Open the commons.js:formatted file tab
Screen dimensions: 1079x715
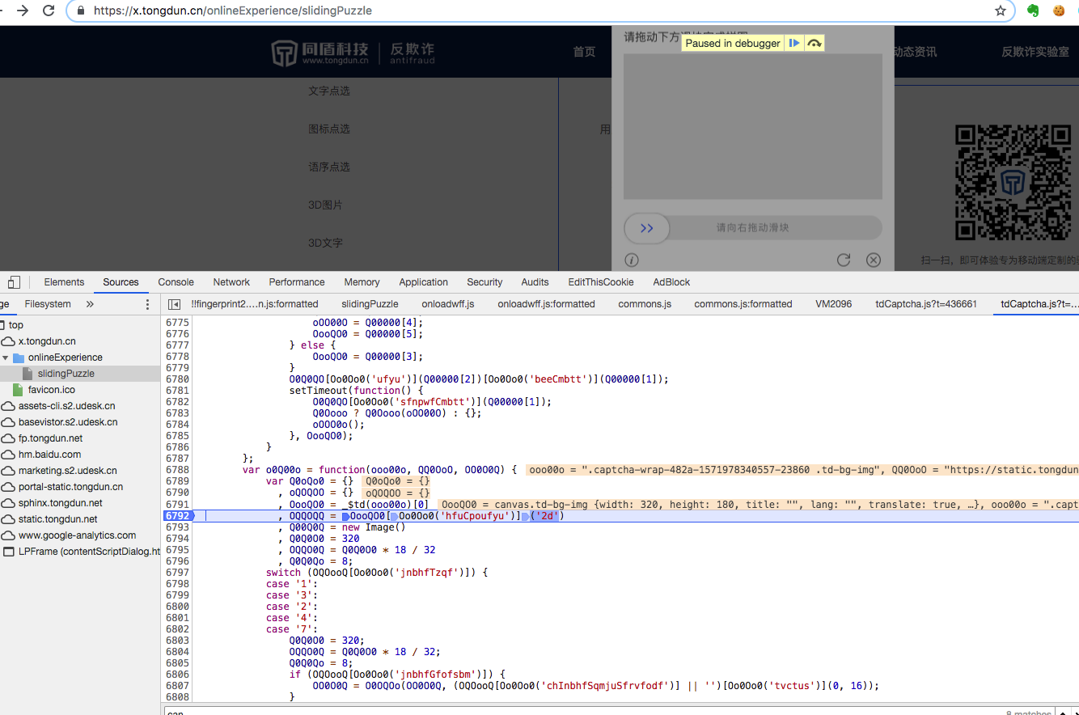click(743, 304)
